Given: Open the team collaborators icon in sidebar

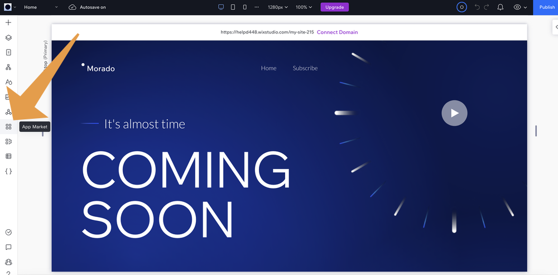Looking at the screenshot, I should (8, 262).
